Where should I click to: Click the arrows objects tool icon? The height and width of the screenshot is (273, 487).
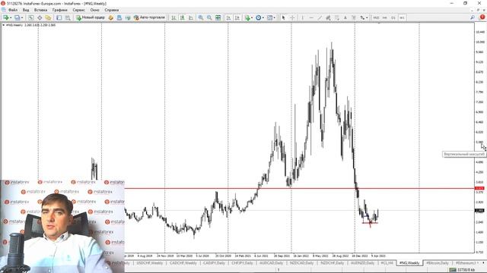[x=362, y=17]
